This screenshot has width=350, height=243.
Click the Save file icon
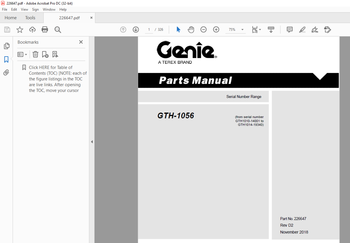tap(7, 30)
